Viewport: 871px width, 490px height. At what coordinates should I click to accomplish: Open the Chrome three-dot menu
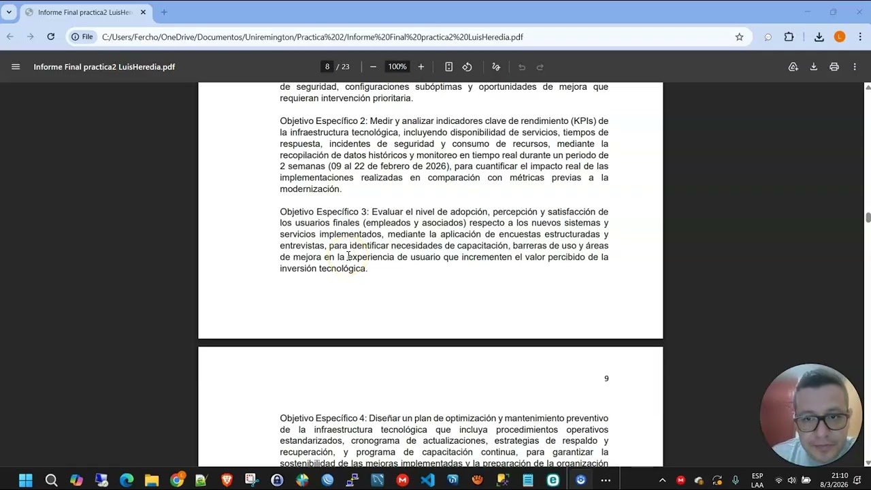tap(860, 37)
